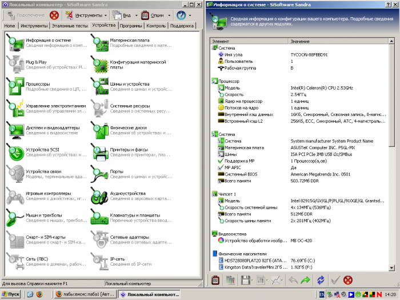The height and width of the screenshot is (300, 400).
Task: Switch to the 'Эталонные тесты' tab
Action: pyautogui.click(x=70, y=26)
